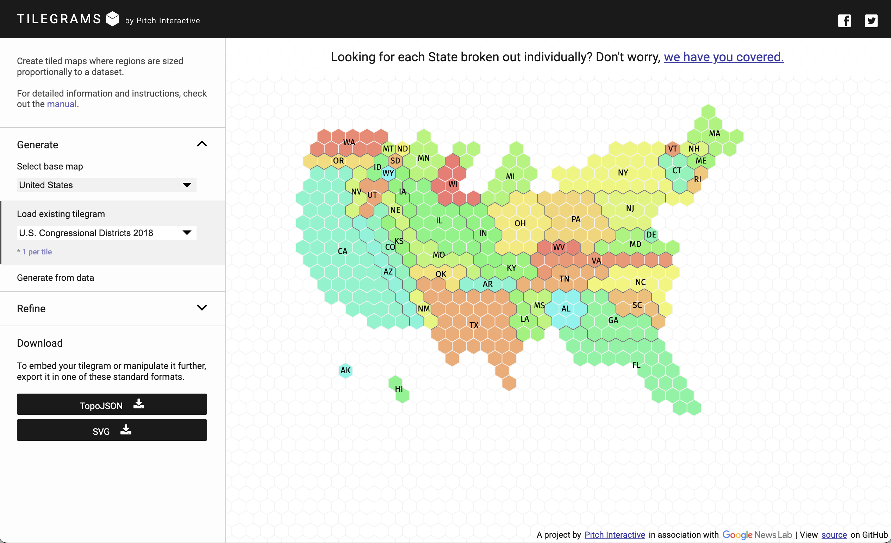Click the download icon on the SVG button
Screen dimensions: 891x543
(125, 430)
